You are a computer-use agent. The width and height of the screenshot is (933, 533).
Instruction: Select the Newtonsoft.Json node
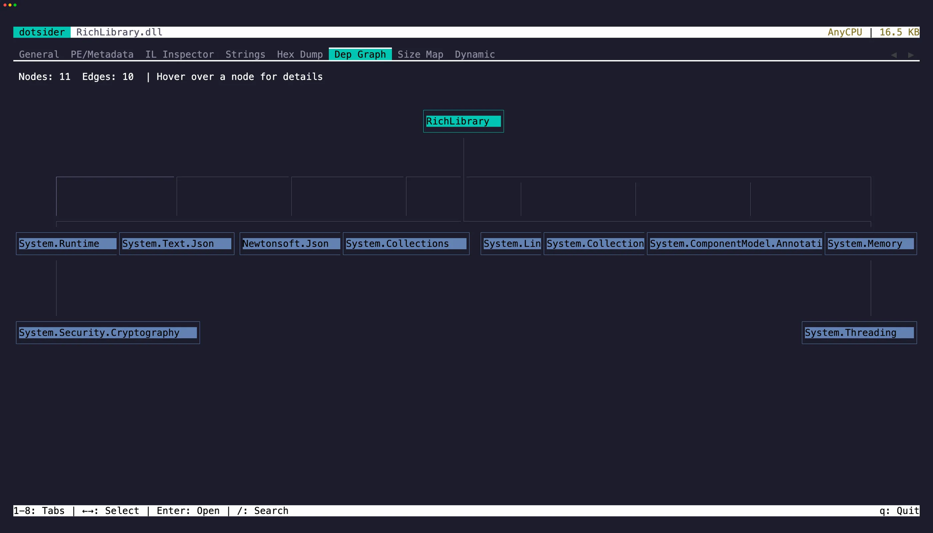(290, 244)
